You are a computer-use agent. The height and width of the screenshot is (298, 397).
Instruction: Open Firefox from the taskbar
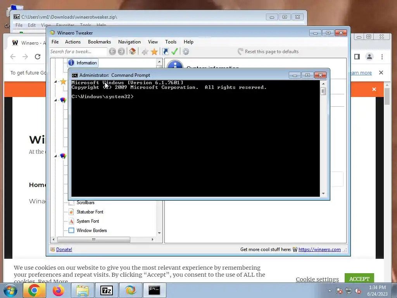click(x=58, y=290)
